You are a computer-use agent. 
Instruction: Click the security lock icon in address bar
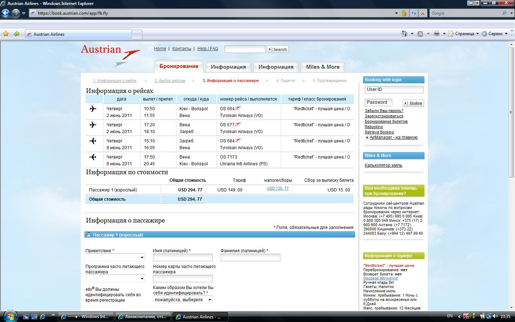(404, 13)
